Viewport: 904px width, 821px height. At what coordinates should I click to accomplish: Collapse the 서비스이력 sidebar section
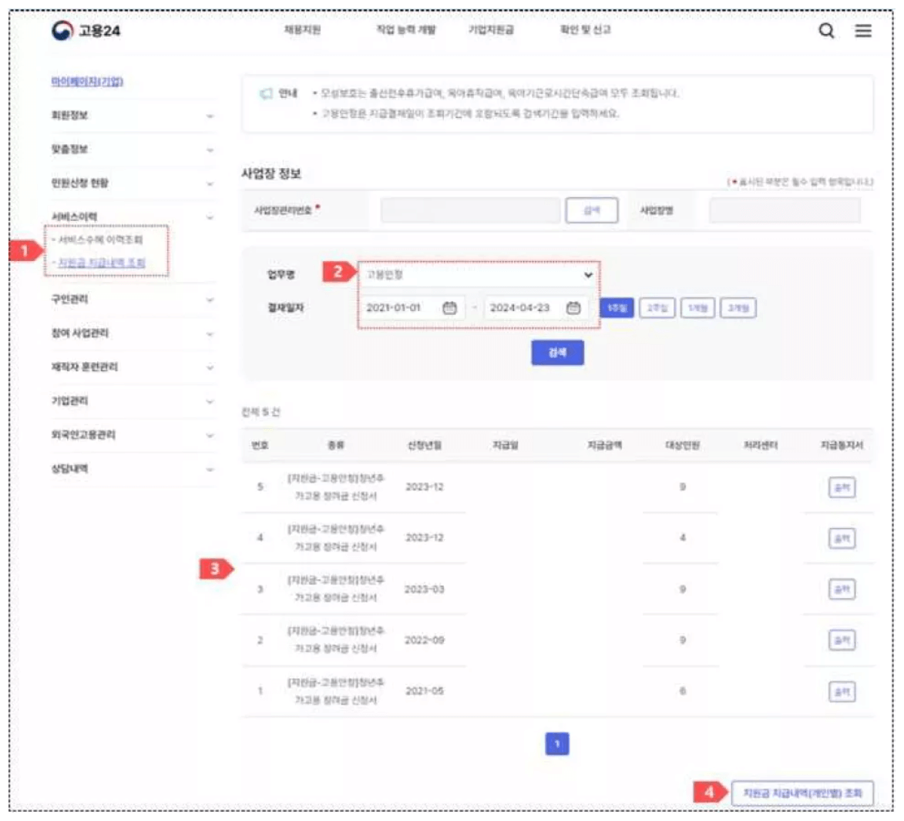point(133,216)
